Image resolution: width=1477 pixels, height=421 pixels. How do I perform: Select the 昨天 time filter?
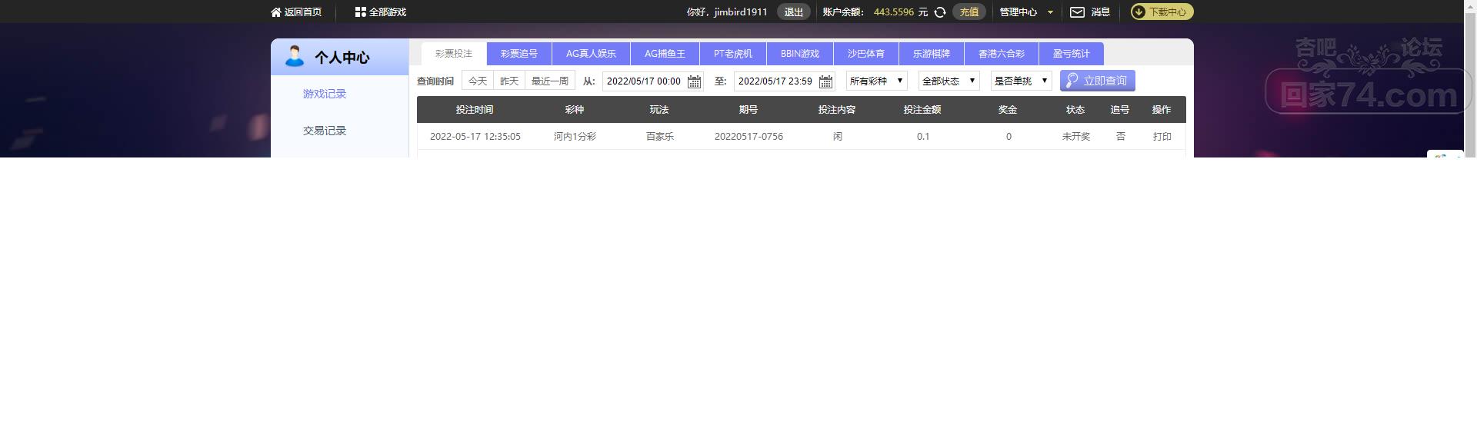click(509, 81)
